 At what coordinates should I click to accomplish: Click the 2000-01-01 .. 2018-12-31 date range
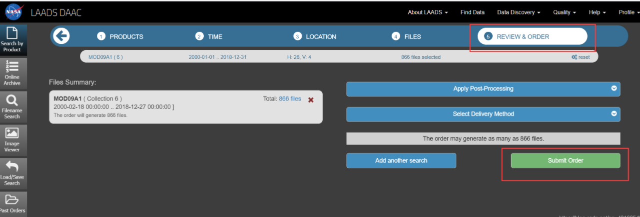pos(217,57)
